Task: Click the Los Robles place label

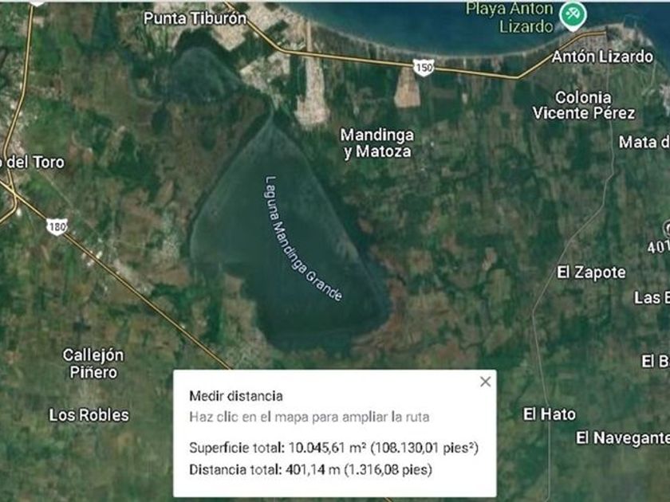Action: [89, 415]
